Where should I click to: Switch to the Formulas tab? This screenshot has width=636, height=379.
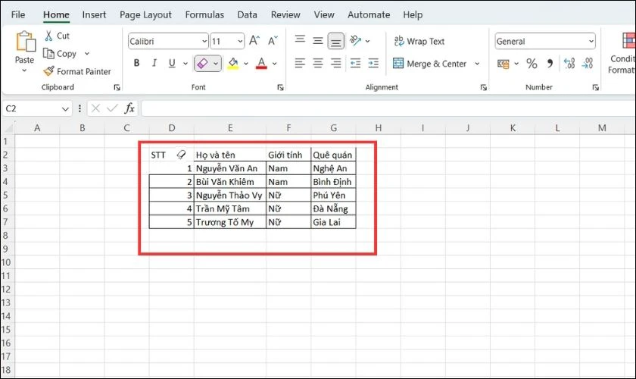pyautogui.click(x=204, y=14)
